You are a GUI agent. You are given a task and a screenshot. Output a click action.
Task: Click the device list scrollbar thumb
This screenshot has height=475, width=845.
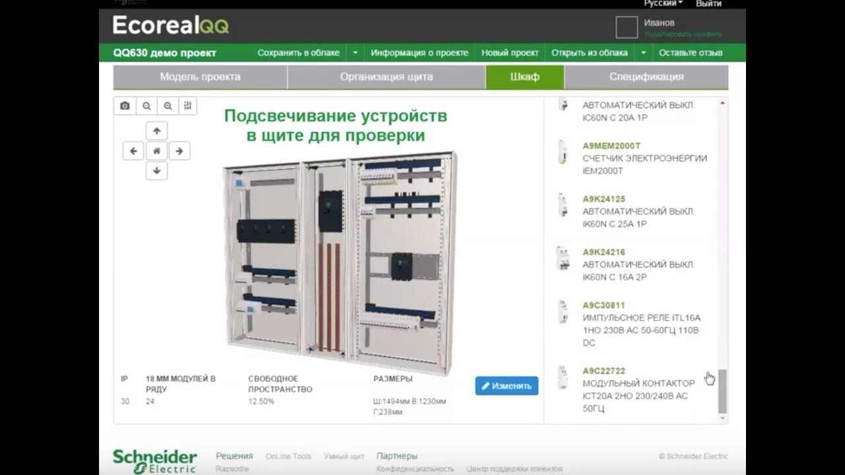(x=722, y=391)
